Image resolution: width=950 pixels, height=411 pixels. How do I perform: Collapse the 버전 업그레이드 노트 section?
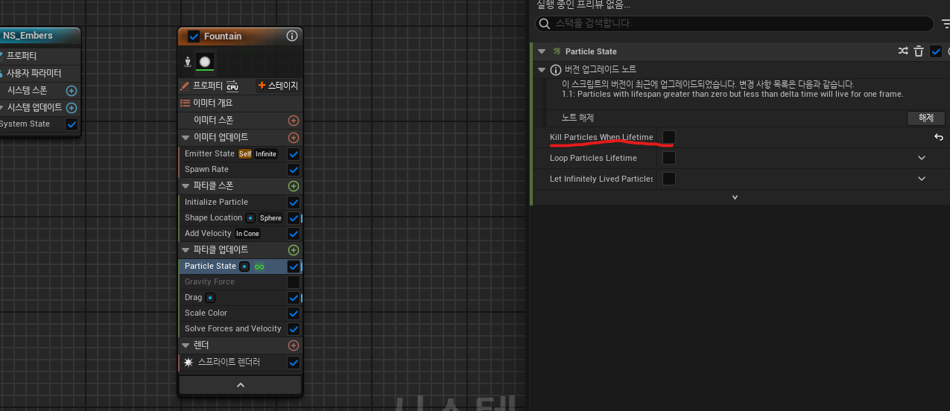pyautogui.click(x=542, y=69)
